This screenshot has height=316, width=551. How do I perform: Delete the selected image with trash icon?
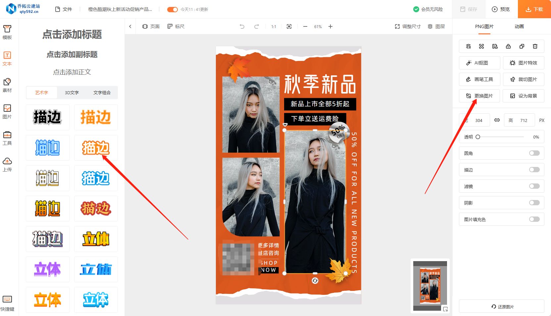pos(535,46)
